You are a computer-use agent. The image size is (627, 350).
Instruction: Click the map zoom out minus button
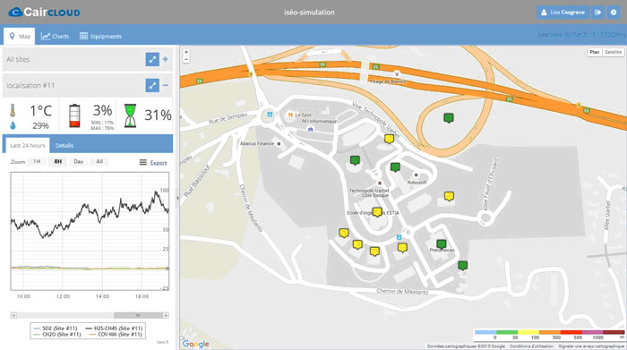[x=186, y=60]
